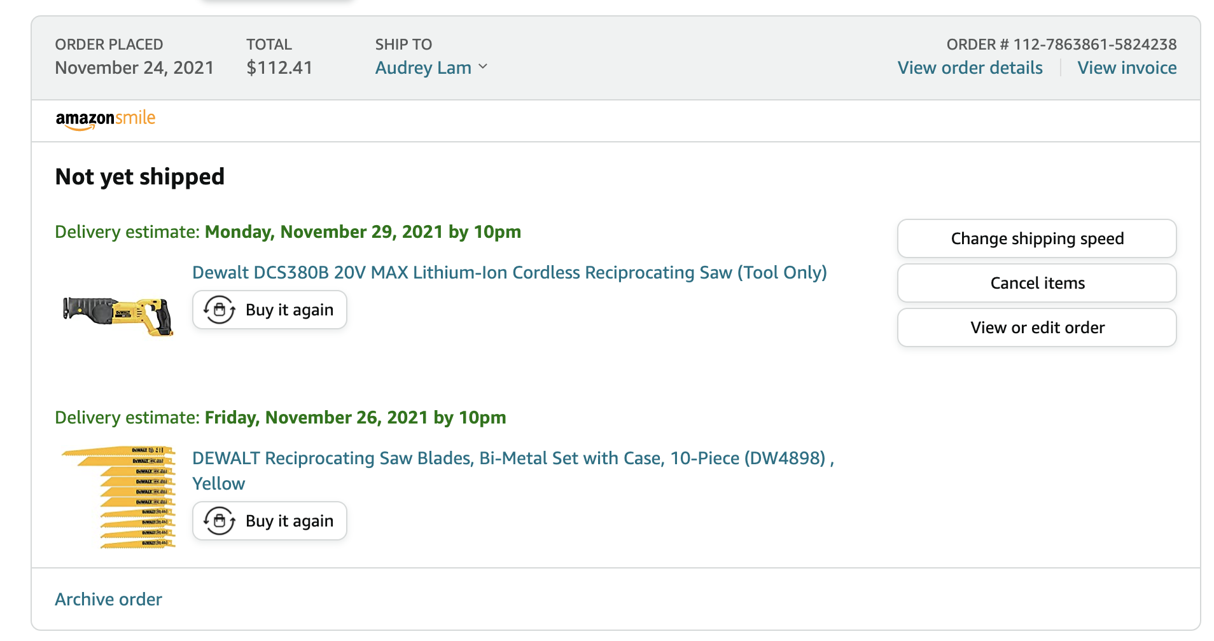The width and height of the screenshot is (1214, 641).
Task: Click the reciprocating saw product thumbnail
Action: [118, 315]
